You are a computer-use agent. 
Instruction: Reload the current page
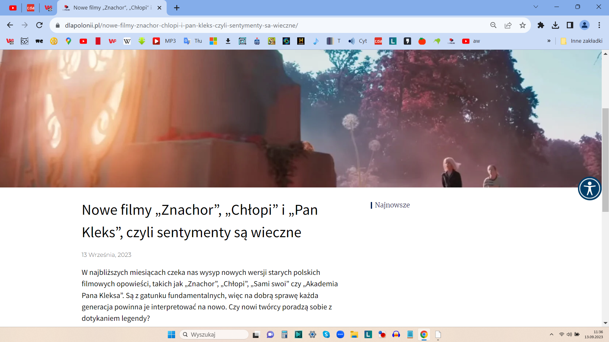(39, 25)
